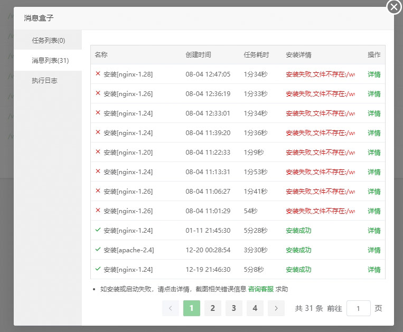Click success check icon for nginx-1.24 at 01-11
Viewport: 403px width, 332px height.
tap(98, 230)
